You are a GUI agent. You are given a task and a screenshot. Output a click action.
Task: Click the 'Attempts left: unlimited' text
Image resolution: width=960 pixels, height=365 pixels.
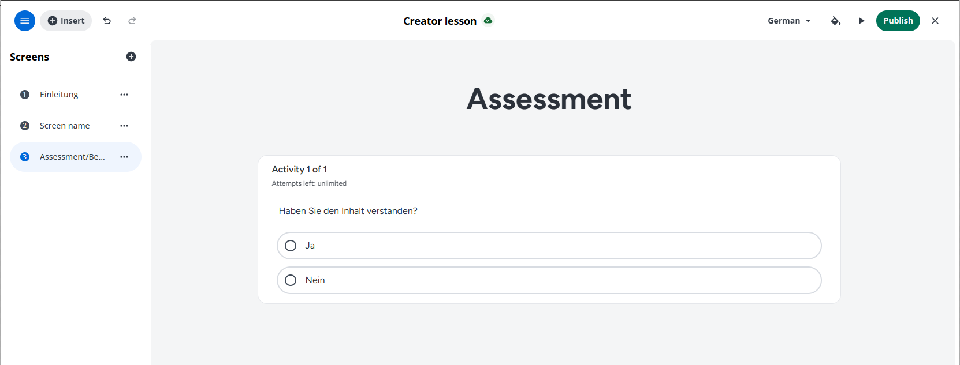pyautogui.click(x=309, y=183)
